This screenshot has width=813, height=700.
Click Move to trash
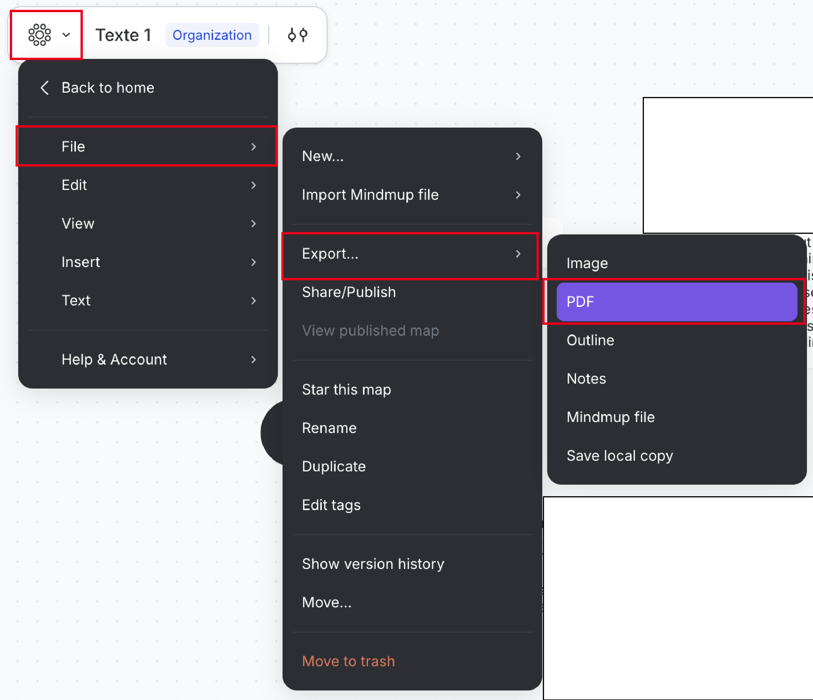click(x=348, y=661)
